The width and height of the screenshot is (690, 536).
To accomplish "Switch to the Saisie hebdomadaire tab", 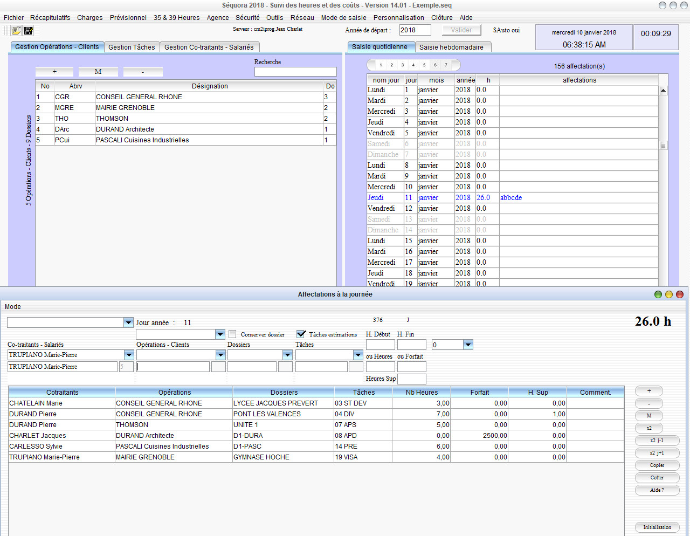I will pos(451,47).
